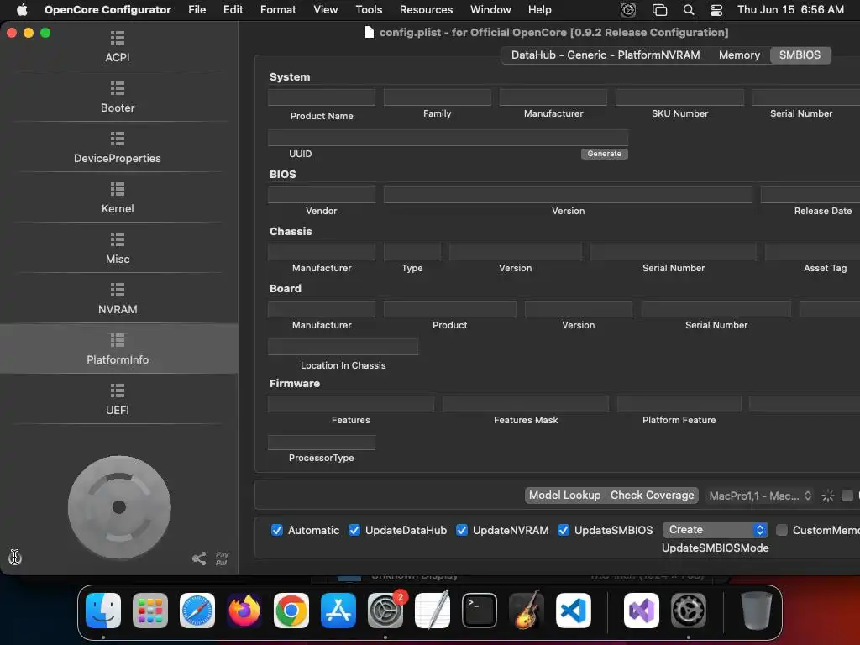Open the UEFI section
This screenshot has width=860, height=645.
click(x=118, y=400)
